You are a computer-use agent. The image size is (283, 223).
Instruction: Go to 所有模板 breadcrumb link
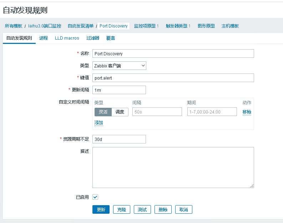(14, 26)
